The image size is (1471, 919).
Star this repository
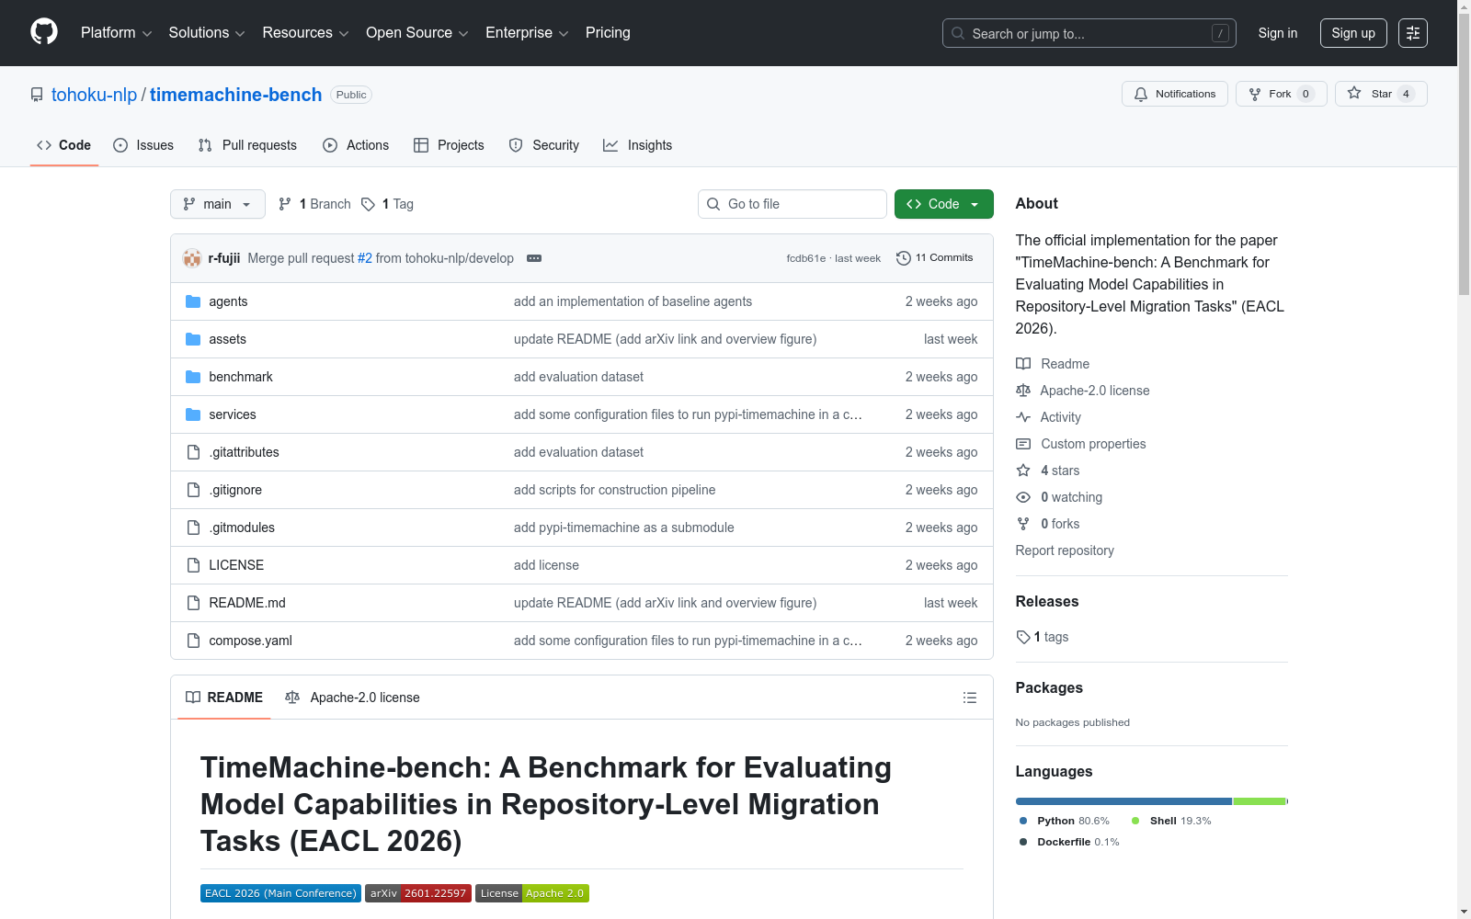[1381, 94]
